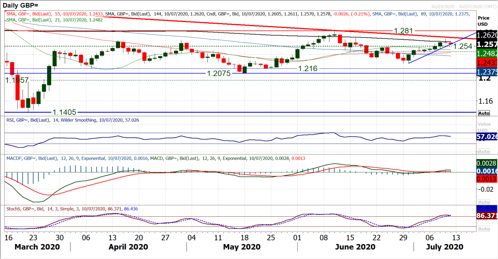Image resolution: width=498 pixels, height=259 pixels.
Task: Click the 1.2075 support level label
Action: [219, 74]
